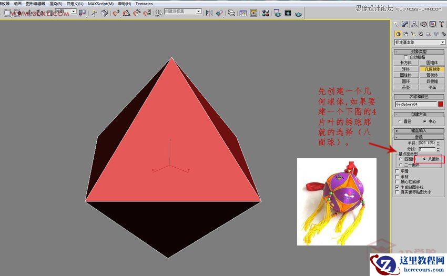Click the 圆锥体 object button
This screenshot has width=447, height=276.
click(432, 63)
